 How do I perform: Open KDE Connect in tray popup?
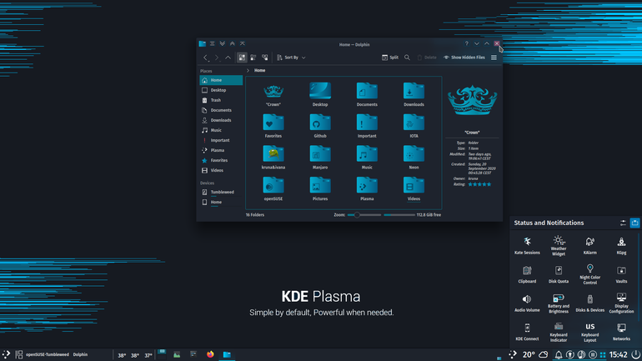(x=527, y=332)
